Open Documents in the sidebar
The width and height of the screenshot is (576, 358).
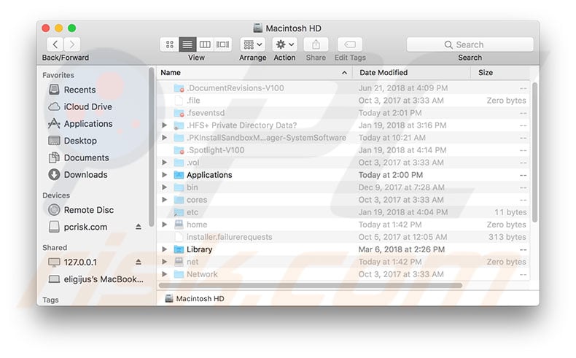pyautogui.click(x=79, y=157)
